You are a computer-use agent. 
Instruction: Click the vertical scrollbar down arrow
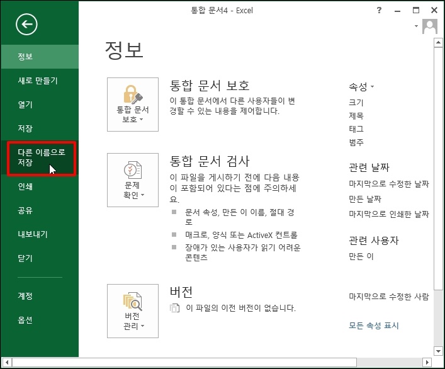tap(438, 351)
